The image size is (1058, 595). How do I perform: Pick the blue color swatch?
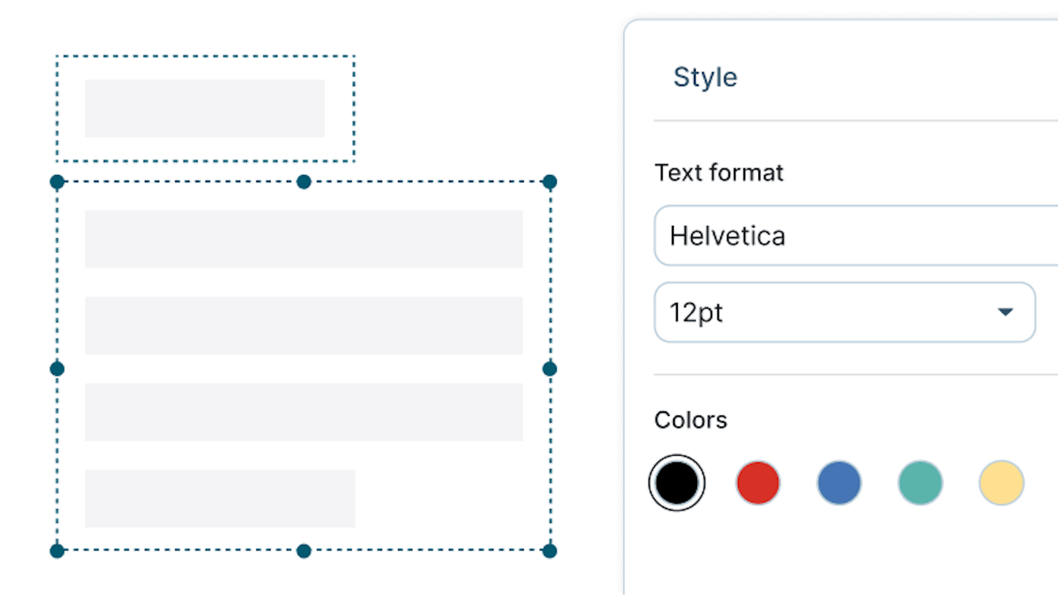click(x=839, y=483)
